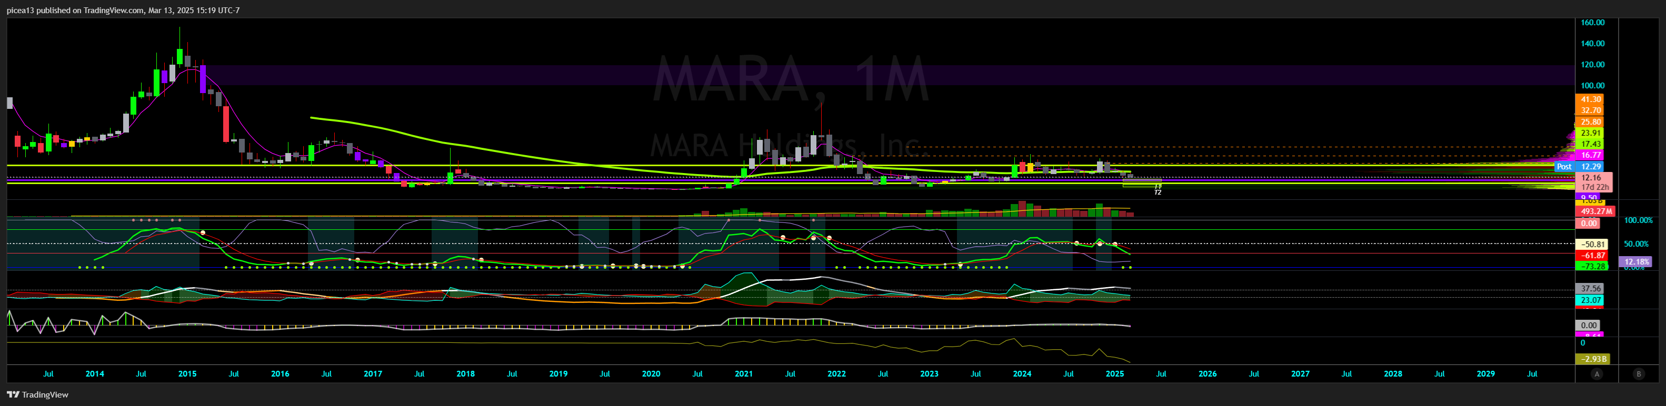This screenshot has width=1666, height=406.
Task: Click the 2018 label on the time axis
Action: tap(466, 374)
